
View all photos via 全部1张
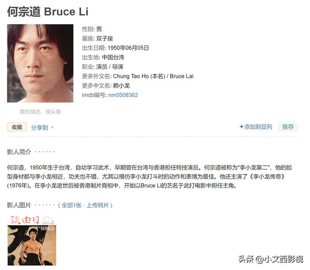pos(72,205)
